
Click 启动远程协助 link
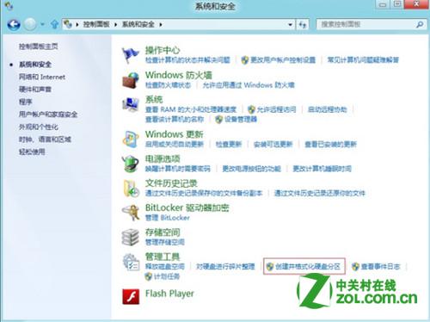328,109
